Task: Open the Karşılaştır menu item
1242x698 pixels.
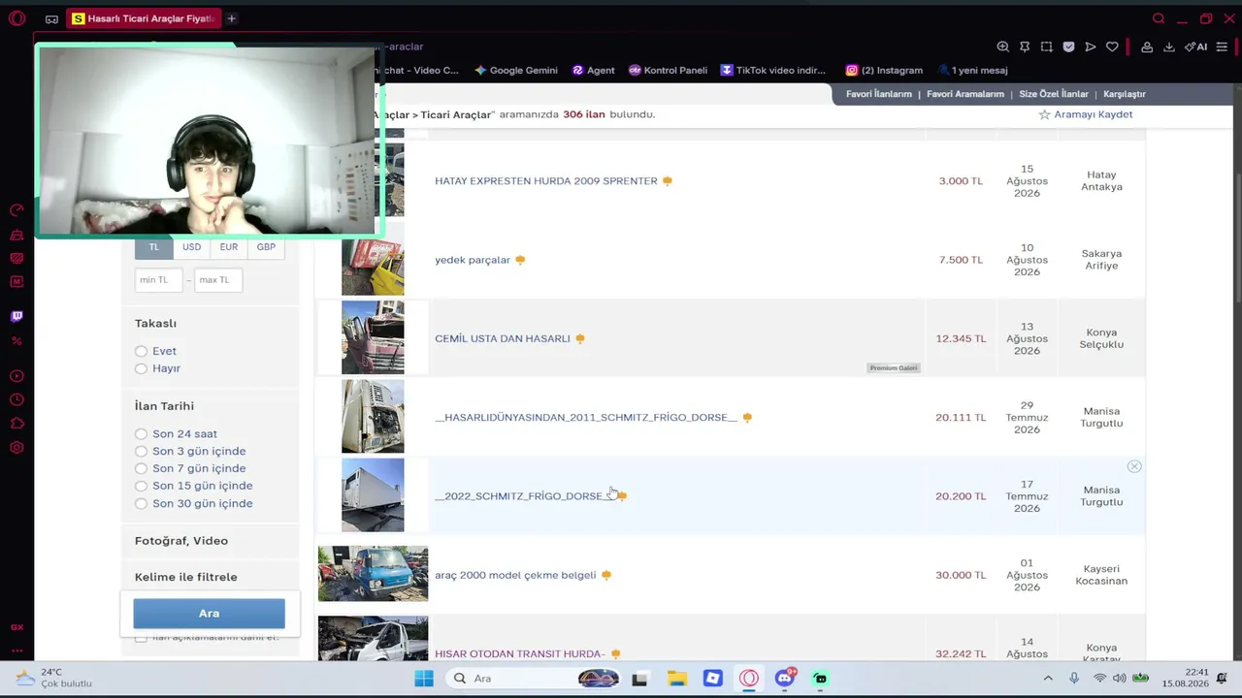Action: (1125, 94)
